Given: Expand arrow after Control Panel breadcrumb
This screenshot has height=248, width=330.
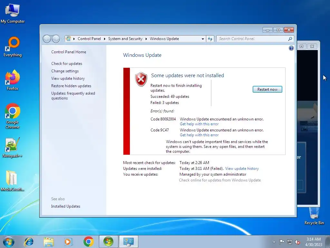Looking at the screenshot, I should click(x=105, y=39).
